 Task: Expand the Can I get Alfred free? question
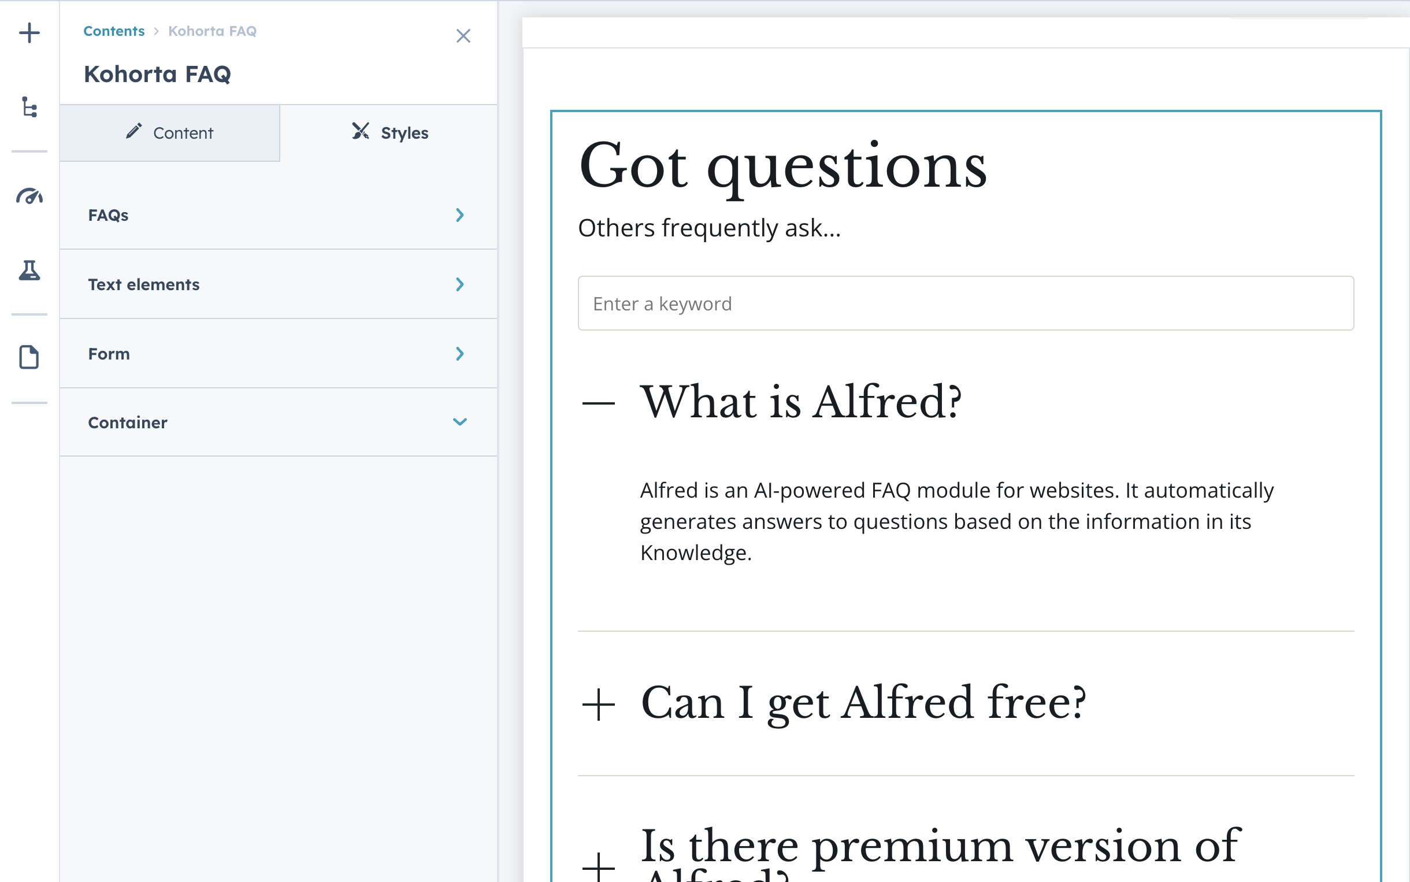[863, 703]
